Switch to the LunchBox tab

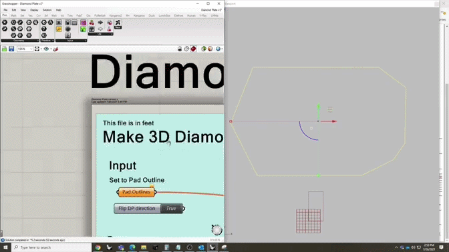(x=164, y=15)
